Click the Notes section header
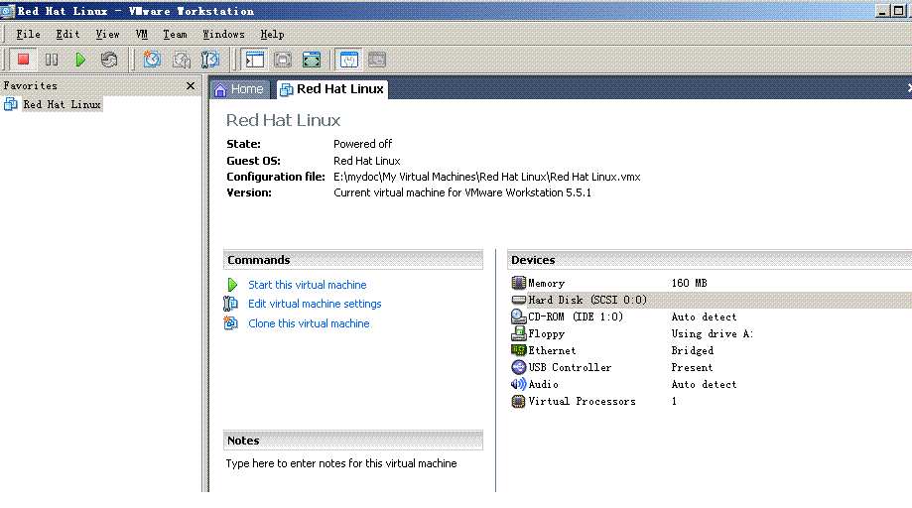 [x=353, y=441]
